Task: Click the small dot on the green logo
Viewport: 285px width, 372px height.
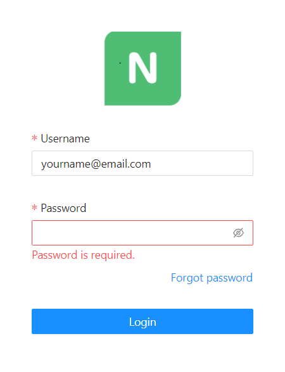Action: [x=120, y=63]
